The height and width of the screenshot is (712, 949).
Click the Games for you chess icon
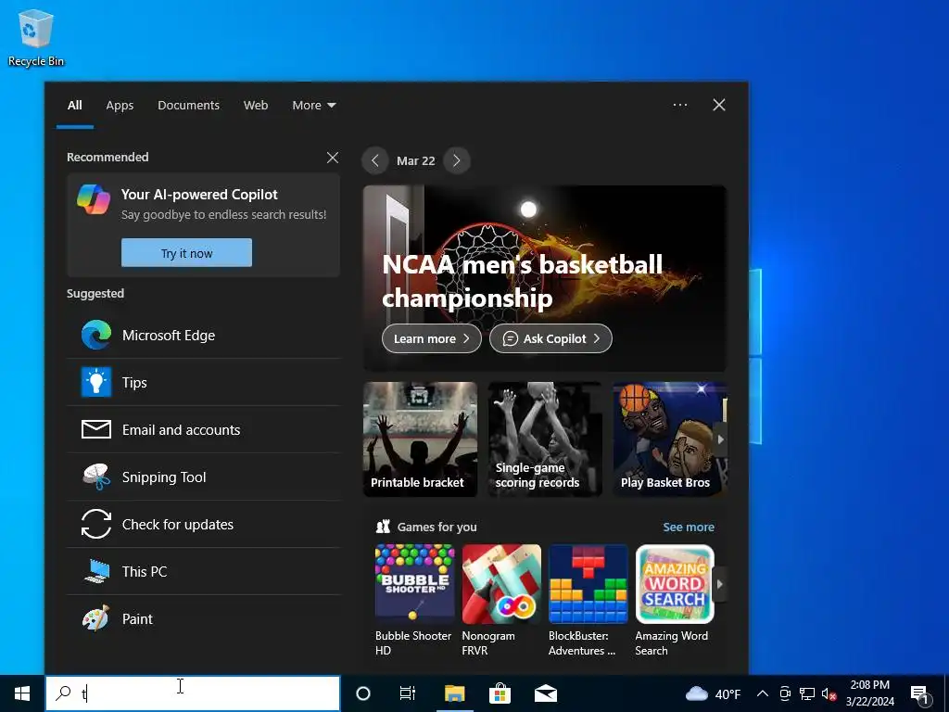pos(383,527)
